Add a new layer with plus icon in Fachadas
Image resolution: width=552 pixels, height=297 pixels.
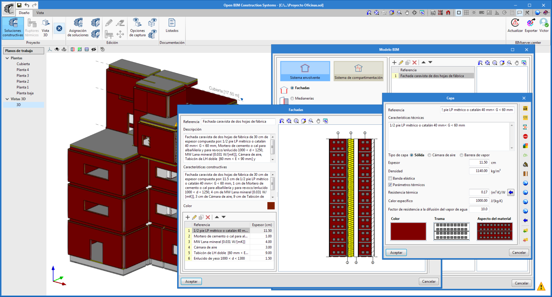point(188,217)
